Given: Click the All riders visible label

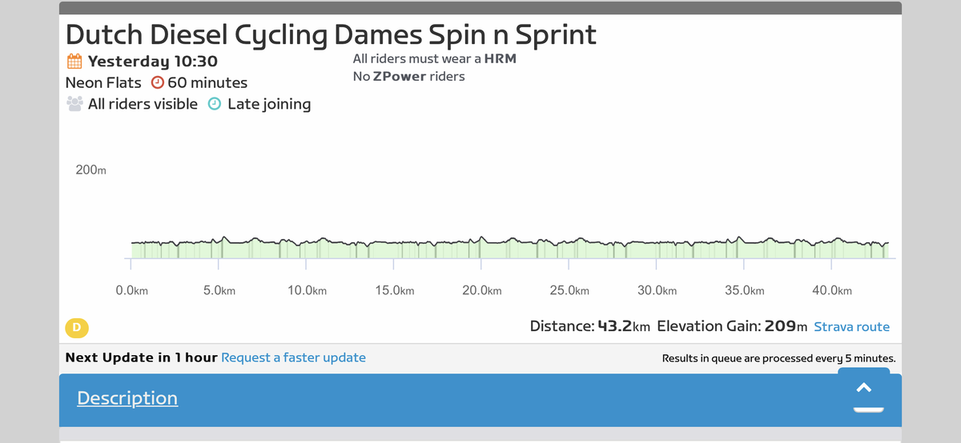Looking at the screenshot, I should (143, 104).
